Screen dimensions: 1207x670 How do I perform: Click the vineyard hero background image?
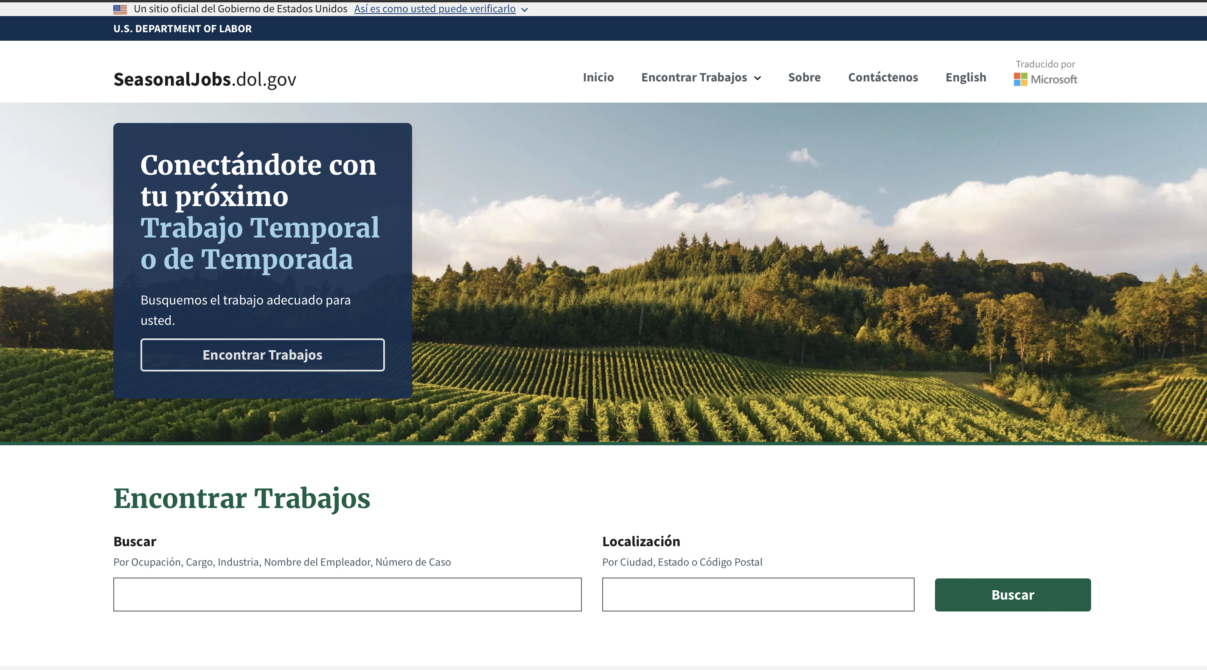coord(797,281)
